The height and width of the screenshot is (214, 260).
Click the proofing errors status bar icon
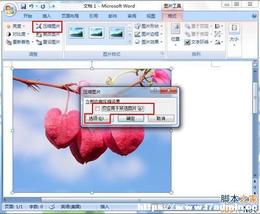52,207
